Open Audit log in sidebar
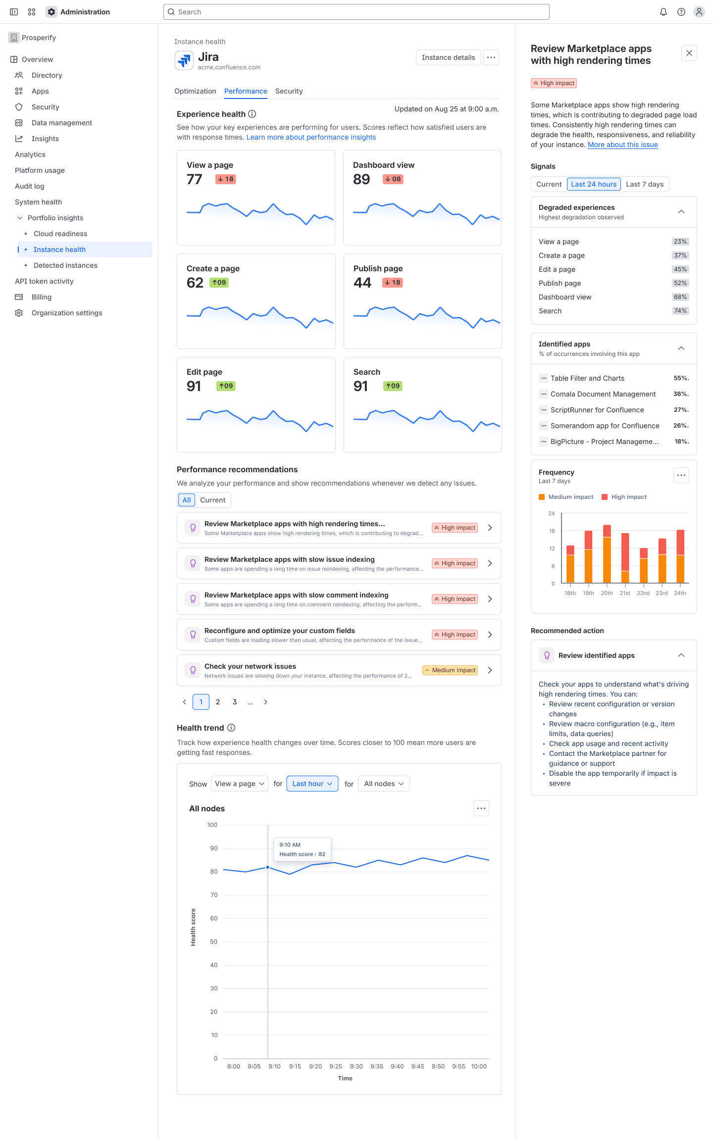Image resolution: width=713 pixels, height=1139 pixels. [30, 186]
